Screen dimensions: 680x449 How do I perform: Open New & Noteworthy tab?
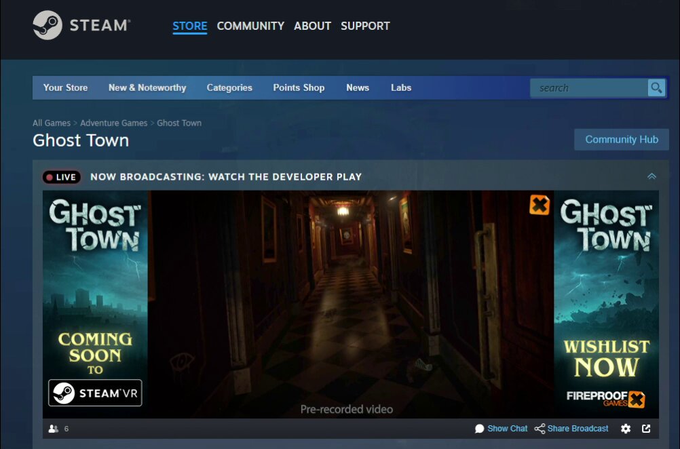point(147,87)
